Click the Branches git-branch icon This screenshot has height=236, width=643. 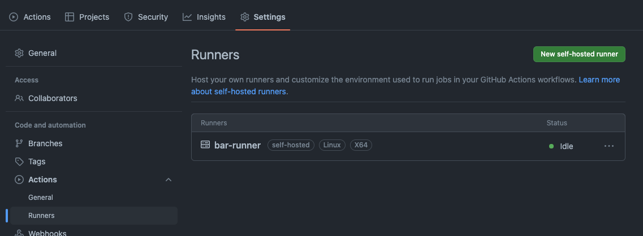pyautogui.click(x=19, y=143)
